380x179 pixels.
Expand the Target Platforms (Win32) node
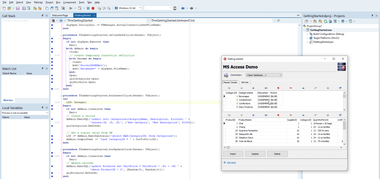coord(308,38)
